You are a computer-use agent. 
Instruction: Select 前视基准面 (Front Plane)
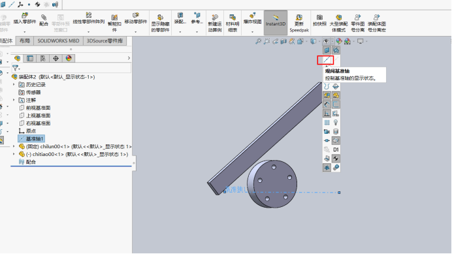click(x=35, y=108)
